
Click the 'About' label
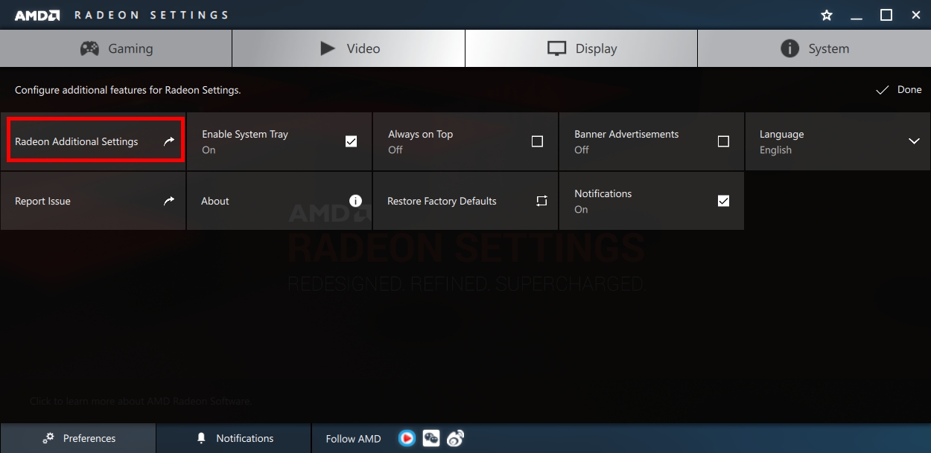click(215, 201)
